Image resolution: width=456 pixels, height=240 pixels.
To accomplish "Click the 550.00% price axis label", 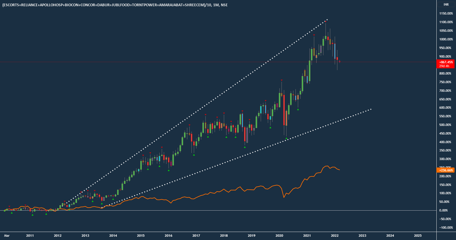I will tap(446, 116).
